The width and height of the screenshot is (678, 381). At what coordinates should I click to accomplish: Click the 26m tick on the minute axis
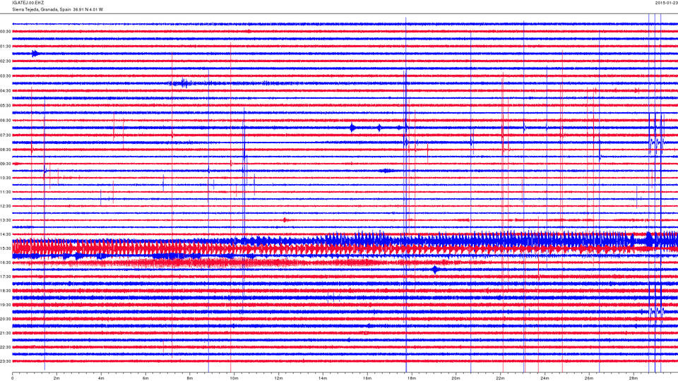(588, 378)
